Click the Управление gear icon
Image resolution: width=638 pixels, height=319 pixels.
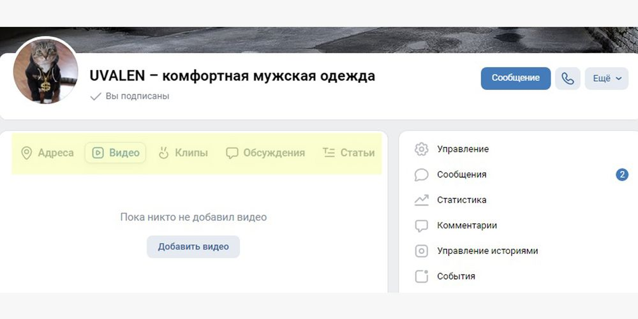421,149
